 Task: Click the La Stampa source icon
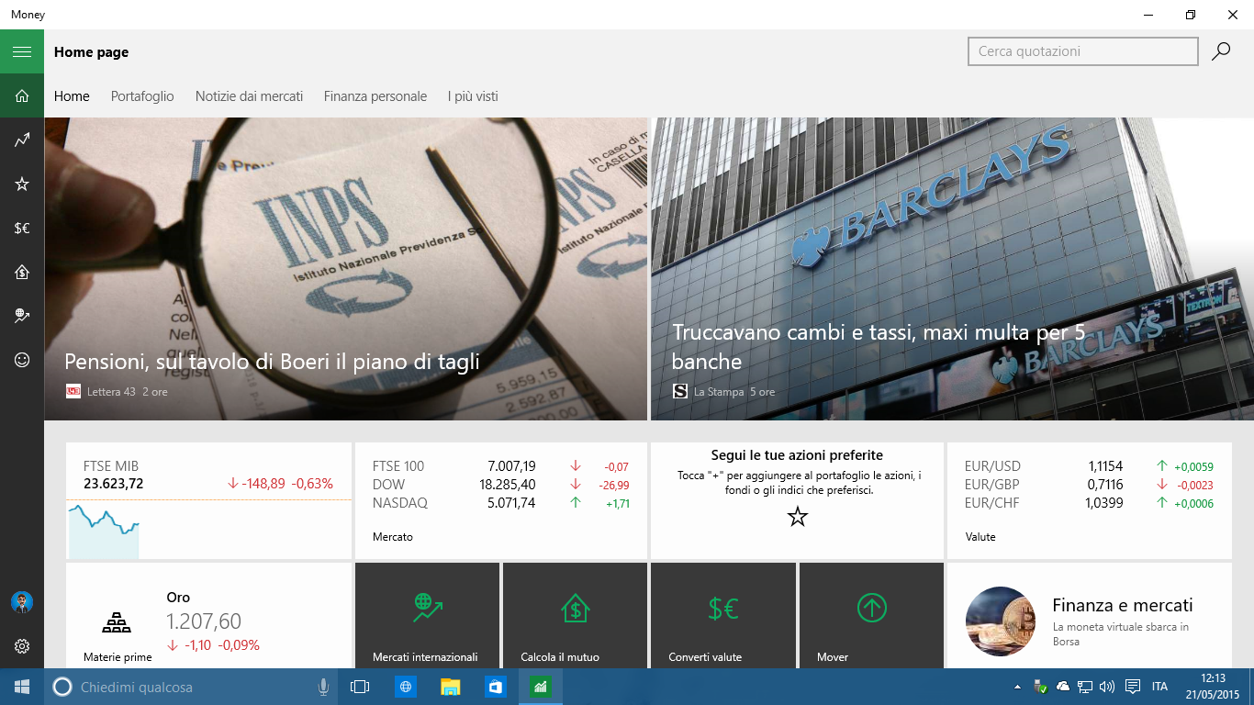coord(680,391)
